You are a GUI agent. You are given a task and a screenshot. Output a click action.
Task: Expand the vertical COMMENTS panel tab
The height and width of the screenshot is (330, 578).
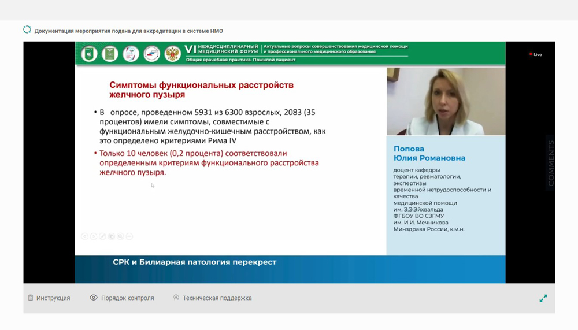click(x=550, y=162)
